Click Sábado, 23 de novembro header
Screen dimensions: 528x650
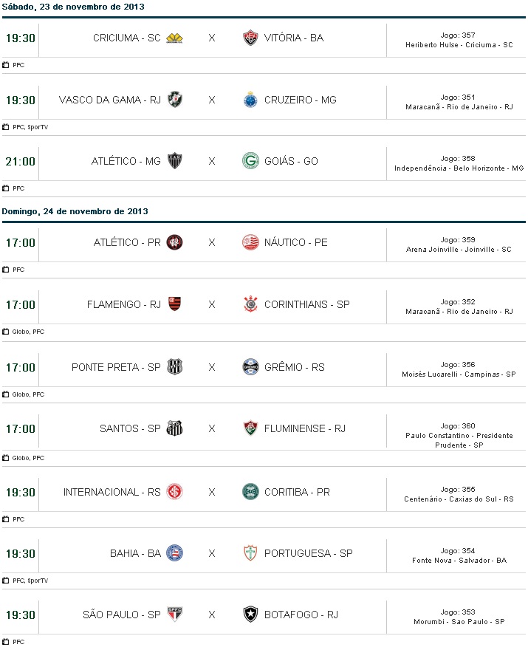coord(72,7)
